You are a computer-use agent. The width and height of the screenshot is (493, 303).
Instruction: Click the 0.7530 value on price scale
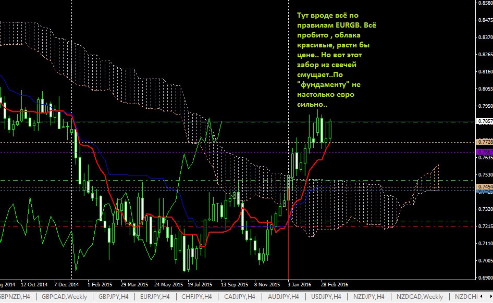486,174
